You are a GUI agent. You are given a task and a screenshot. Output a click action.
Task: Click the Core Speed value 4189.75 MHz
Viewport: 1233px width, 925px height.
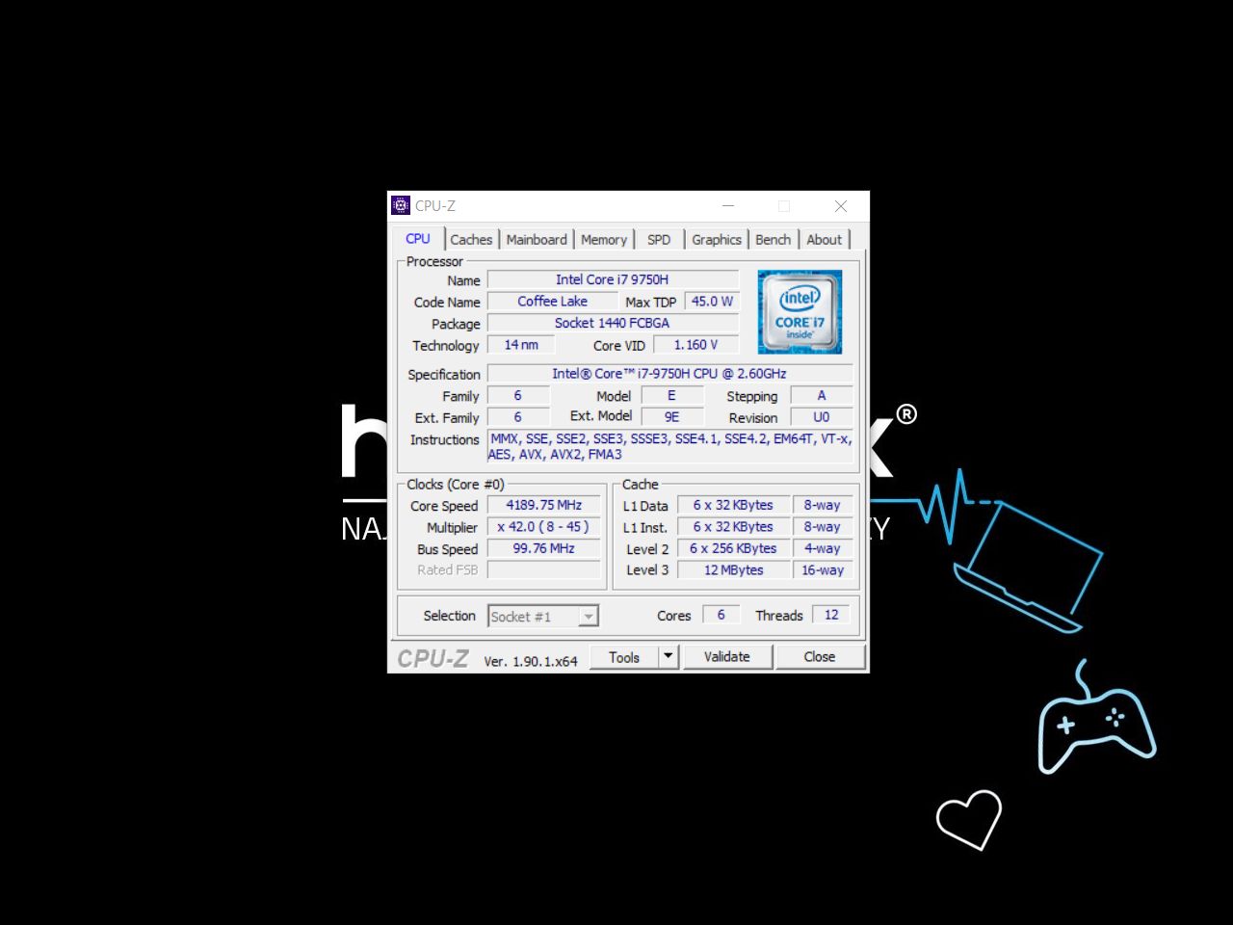[543, 505]
